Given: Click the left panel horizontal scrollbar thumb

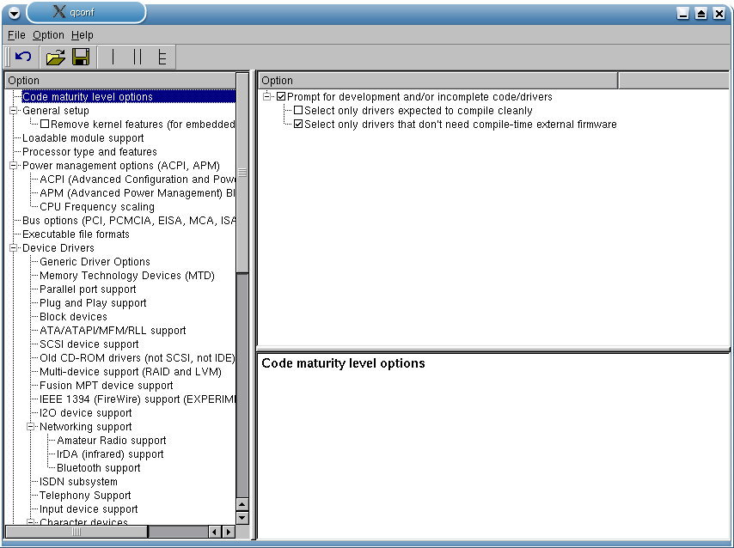Looking at the screenshot, I should click(76, 532).
